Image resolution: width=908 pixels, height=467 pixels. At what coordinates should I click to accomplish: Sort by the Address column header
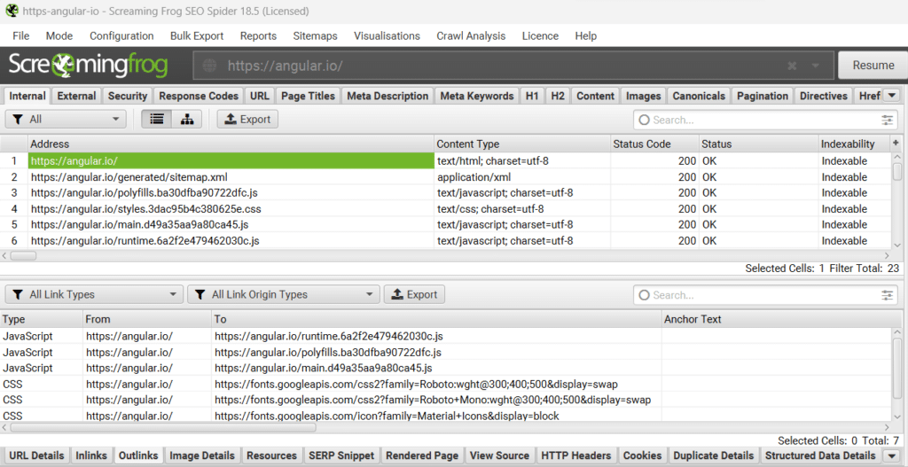coord(231,144)
